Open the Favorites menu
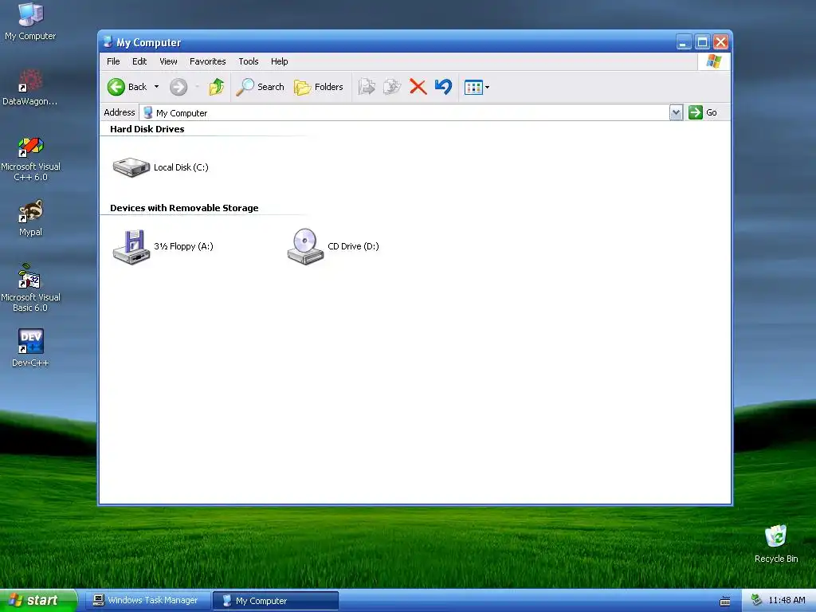The width and height of the screenshot is (816, 612). tap(208, 61)
